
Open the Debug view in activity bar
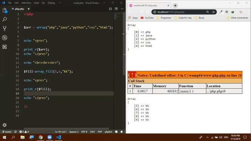[x=4, y=38]
